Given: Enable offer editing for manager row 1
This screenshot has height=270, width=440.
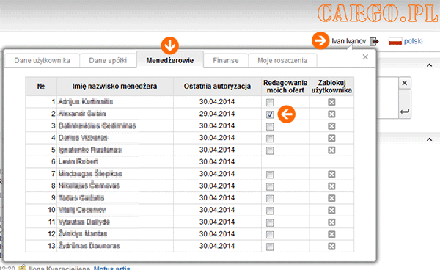Looking at the screenshot, I should (x=270, y=103).
